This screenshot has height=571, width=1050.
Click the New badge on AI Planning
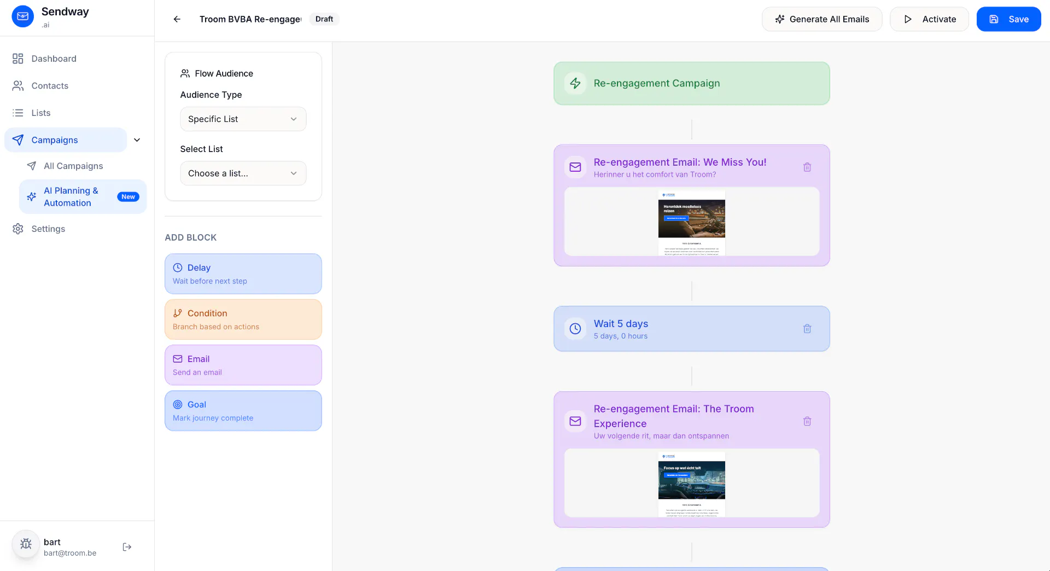pos(129,197)
